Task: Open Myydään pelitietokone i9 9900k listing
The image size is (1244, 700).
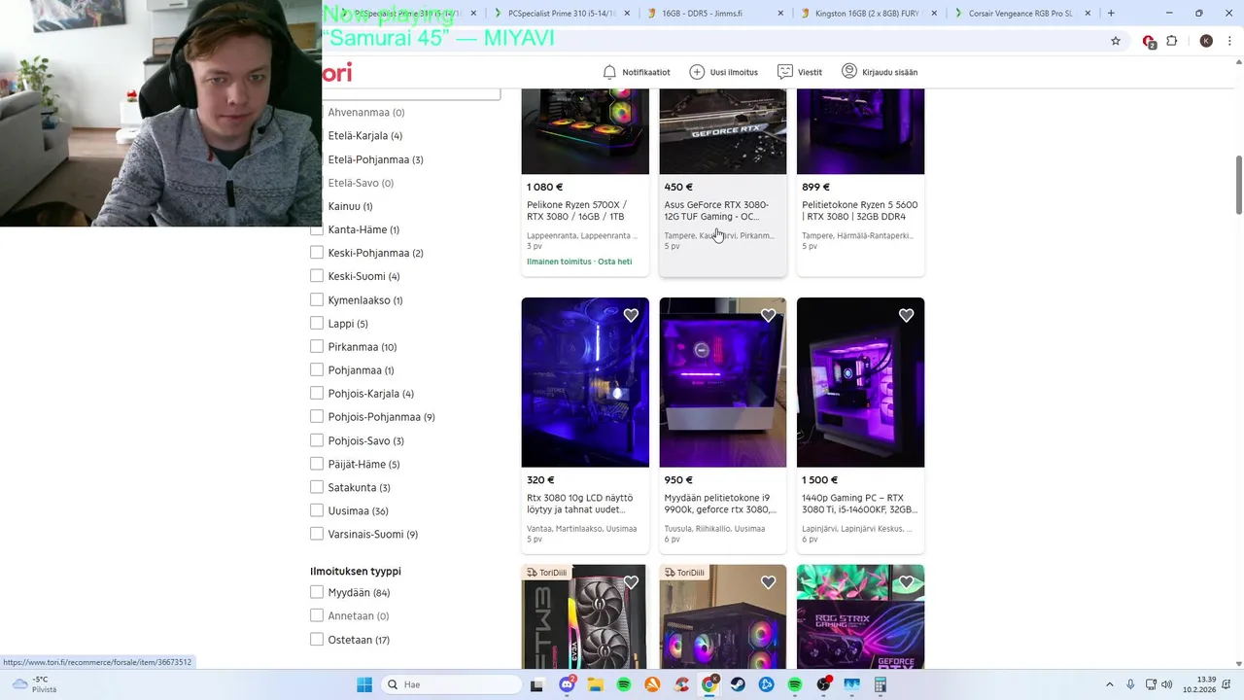Action: [x=720, y=504]
